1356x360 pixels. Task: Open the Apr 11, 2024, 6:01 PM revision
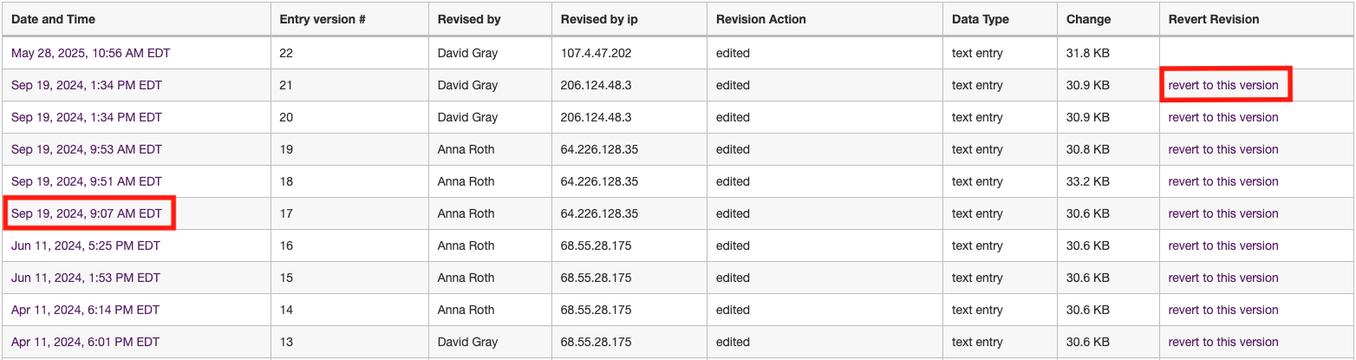click(85, 342)
